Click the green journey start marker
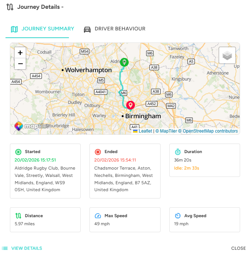 (x=124, y=62)
